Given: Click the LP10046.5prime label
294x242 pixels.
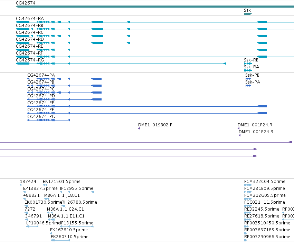Looking at the screenshot, I should [x=43, y=223].
